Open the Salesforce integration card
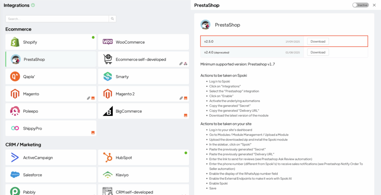Screen dimensions: 381x195 coord(51,175)
